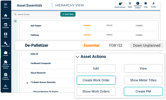The image size is (166, 100).
Task: Select the Glycol Reservoir asset row
Action: click(48, 74)
